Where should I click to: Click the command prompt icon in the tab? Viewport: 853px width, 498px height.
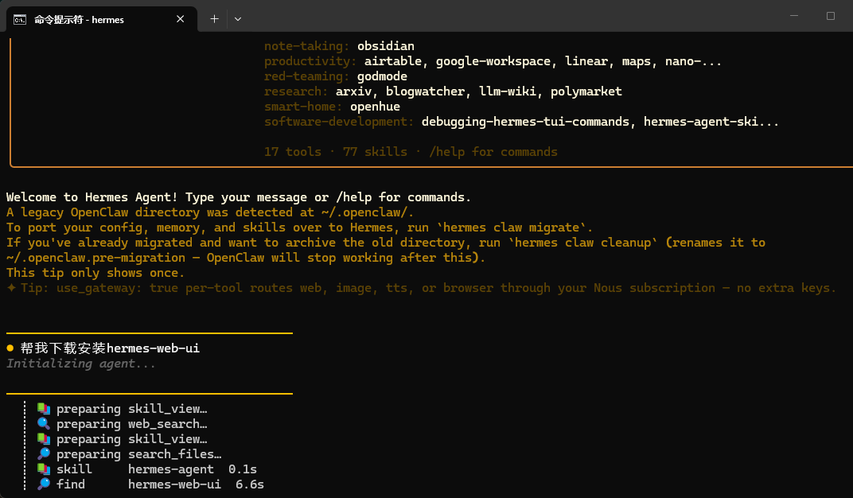[x=20, y=20]
